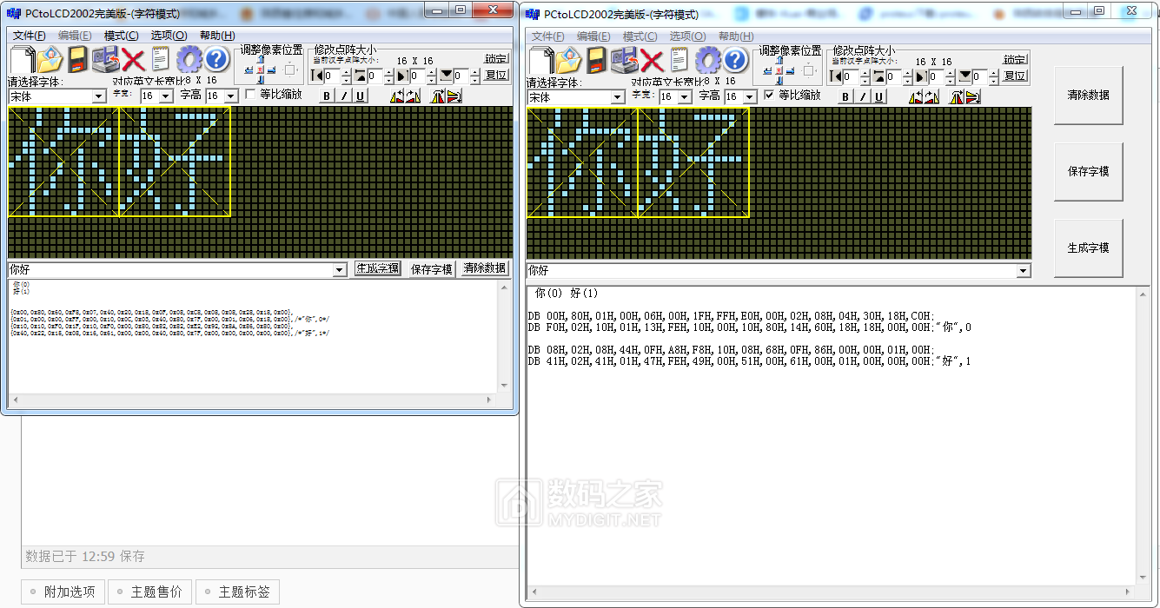
Task: Open 文件(F) menu in right window
Action: [548, 36]
